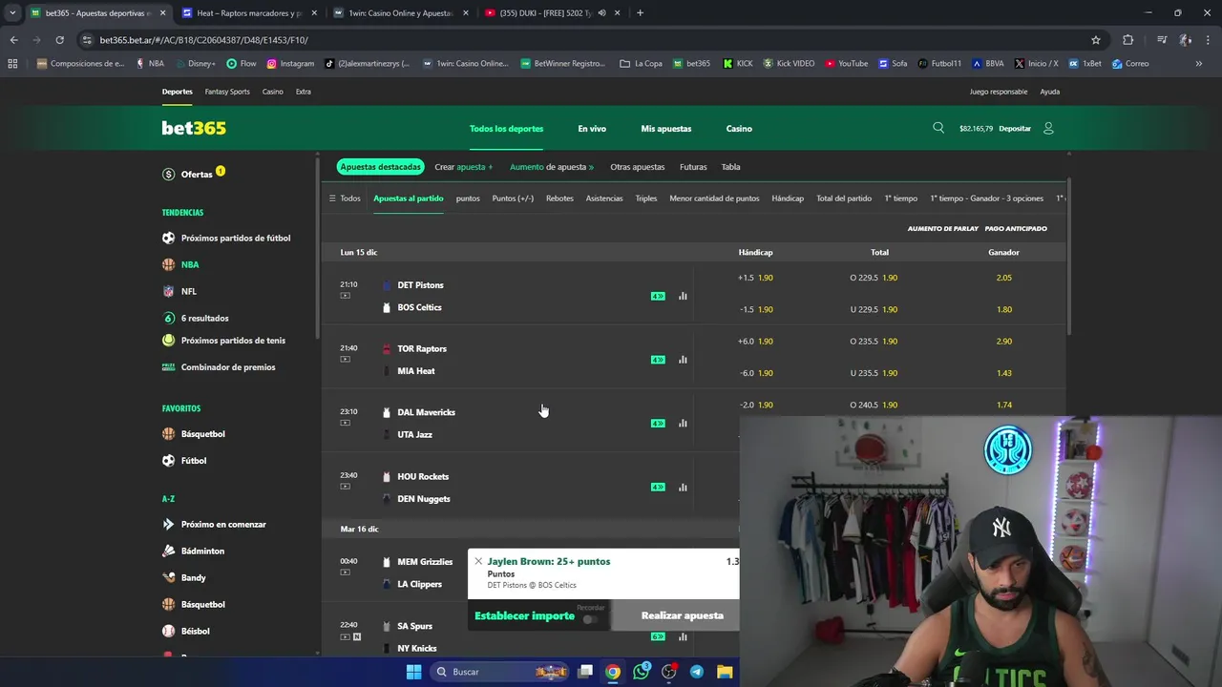The image size is (1222, 687).
Task: Expand the Aumento de apuesta option
Action: click(552, 167)
